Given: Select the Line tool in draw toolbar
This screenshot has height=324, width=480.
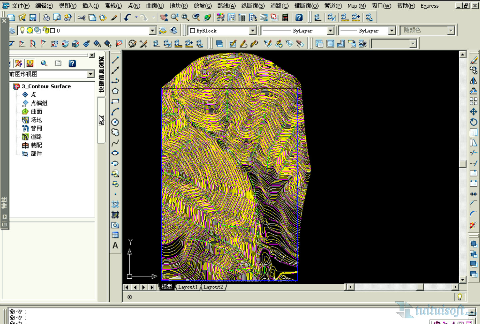Looking at the screenshot, I should coord(115,60).
